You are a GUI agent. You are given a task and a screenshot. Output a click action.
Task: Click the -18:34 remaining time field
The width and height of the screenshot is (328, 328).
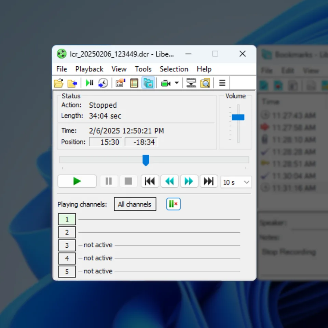[141, 142]
